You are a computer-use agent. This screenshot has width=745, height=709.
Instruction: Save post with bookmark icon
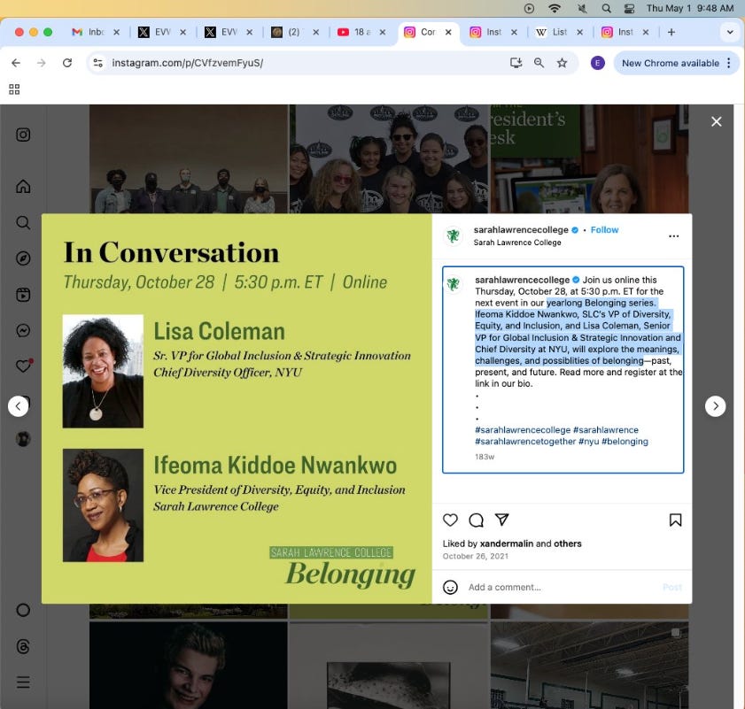[x=675, y=520]
